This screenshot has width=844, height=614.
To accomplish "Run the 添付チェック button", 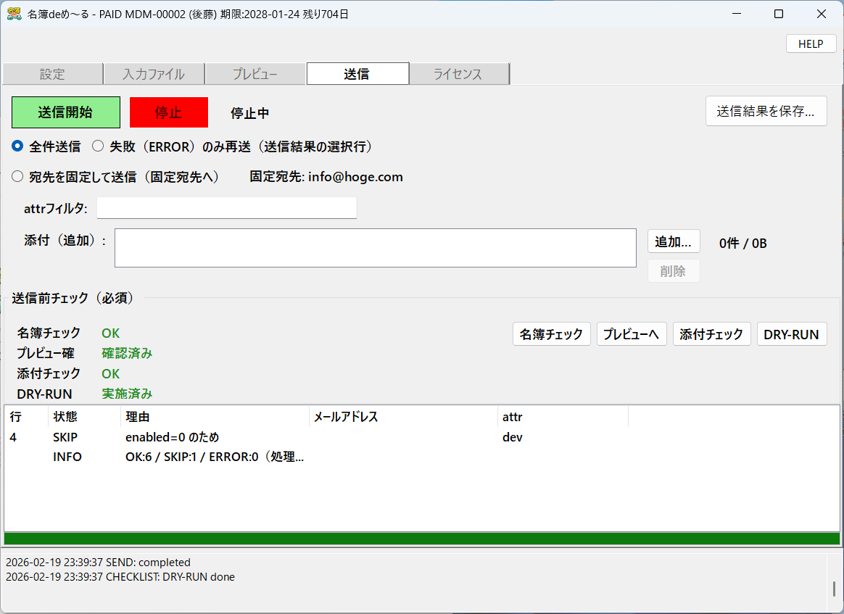I will pyautogui.click(x=711, y=334).
